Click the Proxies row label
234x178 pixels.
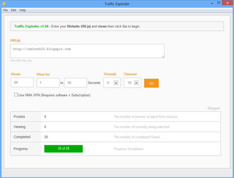point(19,117)
